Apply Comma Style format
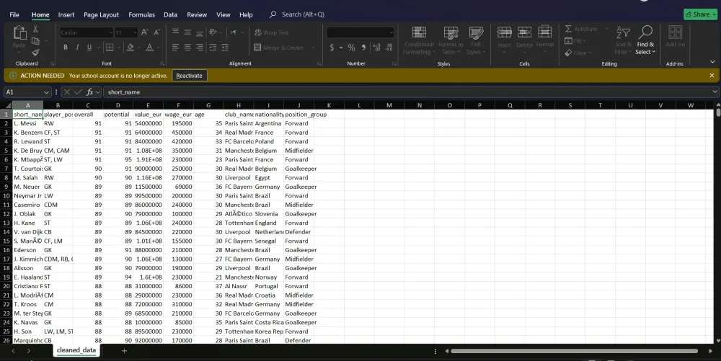721x361 pixels. coord(363,48)
